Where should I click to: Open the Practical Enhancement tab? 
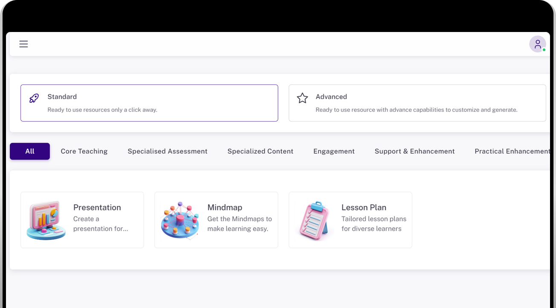[512, 151]
